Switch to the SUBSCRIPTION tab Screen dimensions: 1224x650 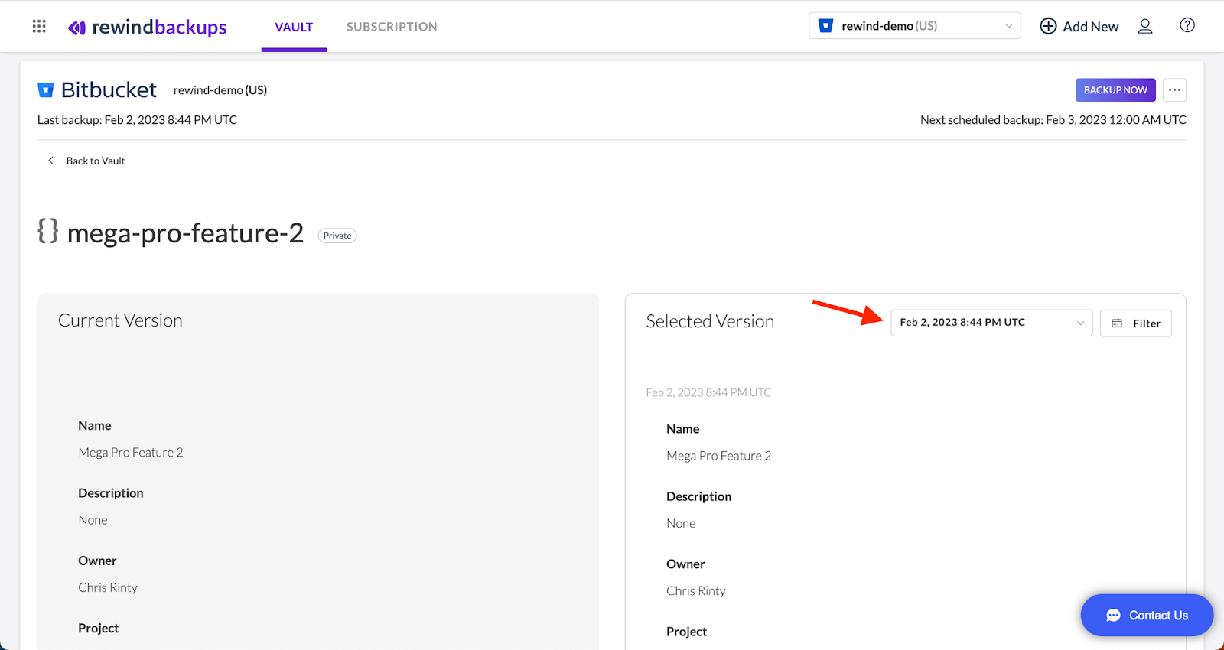tap(392, 27)
